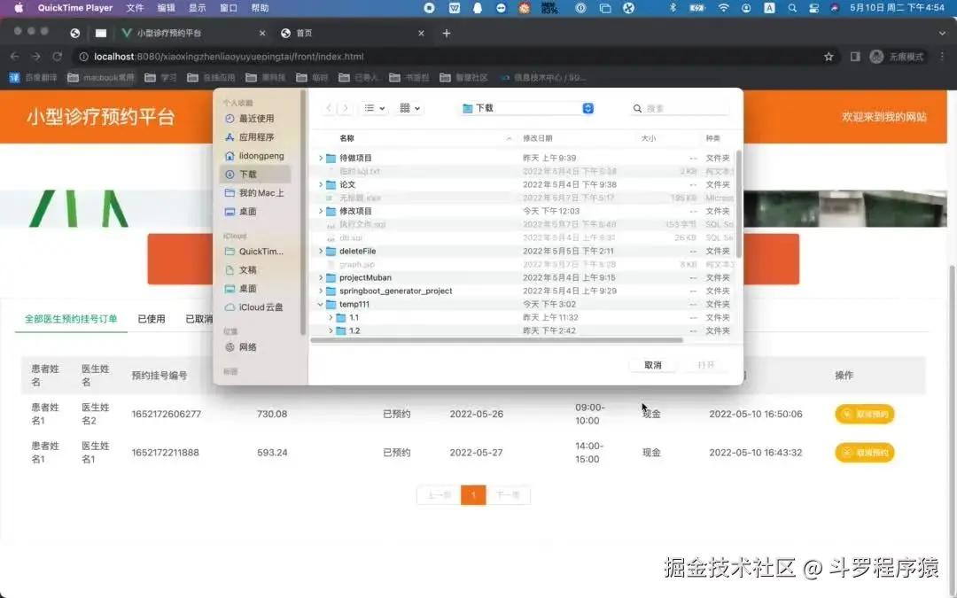Click the browser back arrow

click(x=15, y=56)
